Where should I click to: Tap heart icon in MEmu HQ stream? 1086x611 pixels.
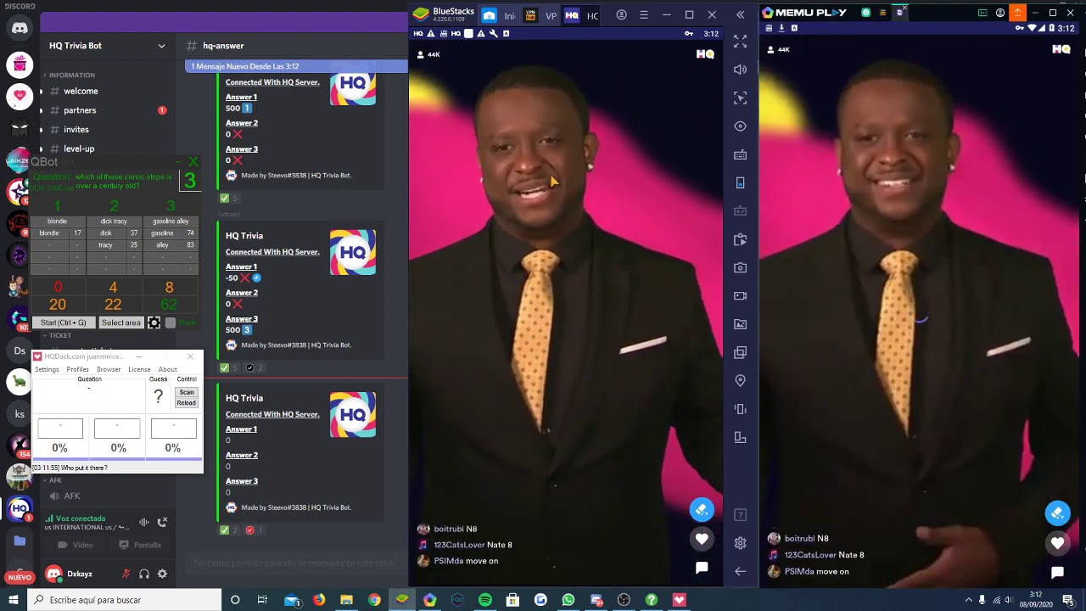(x=1057, y=543)
